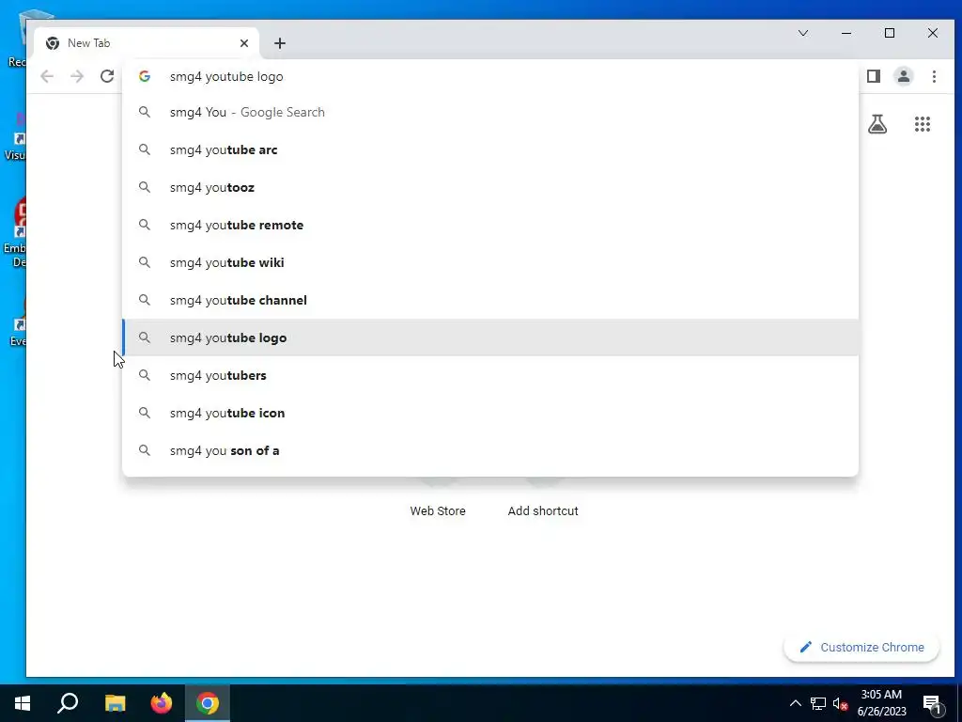This screenshot has height=722, width=962.
Task: Open the profile avatar menu
Action: (904, 76)
